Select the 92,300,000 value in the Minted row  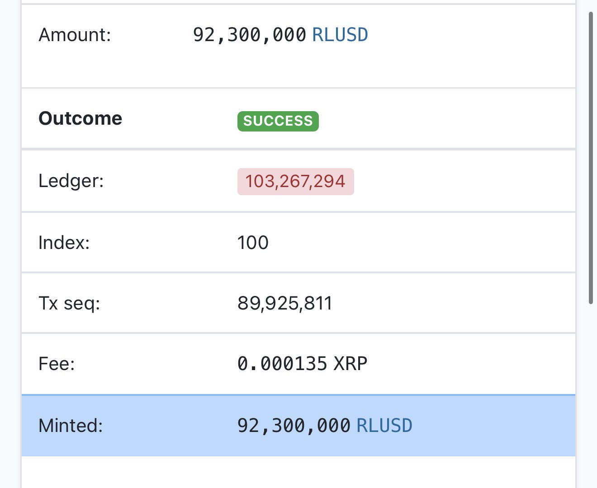click(x=294, y=426)
